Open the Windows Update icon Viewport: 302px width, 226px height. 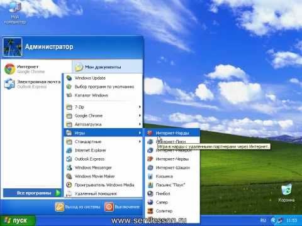pos(69,78)
